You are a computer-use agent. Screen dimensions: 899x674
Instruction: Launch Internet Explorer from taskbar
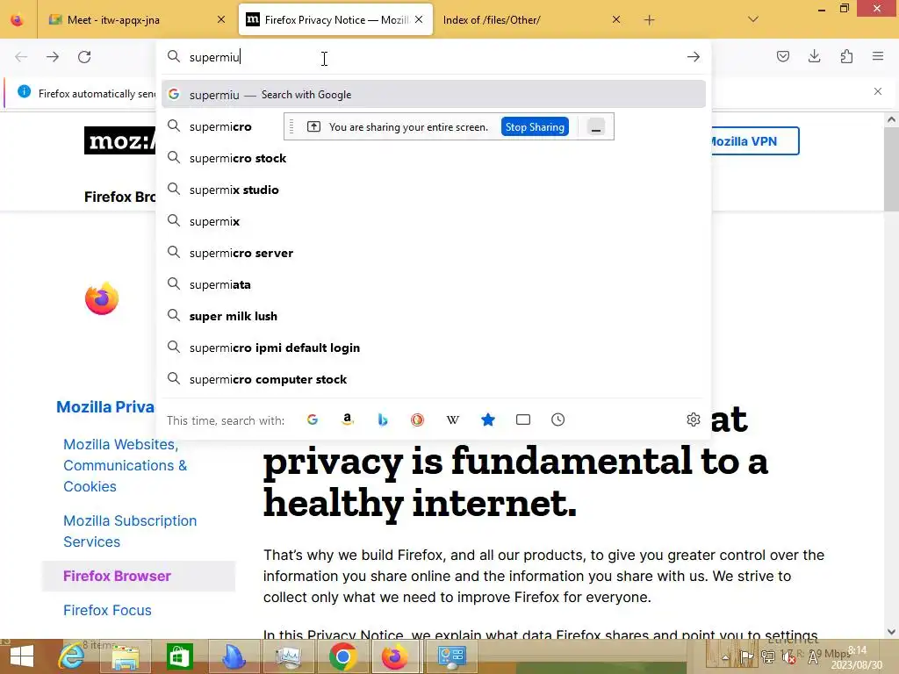[x=72, y=656]
